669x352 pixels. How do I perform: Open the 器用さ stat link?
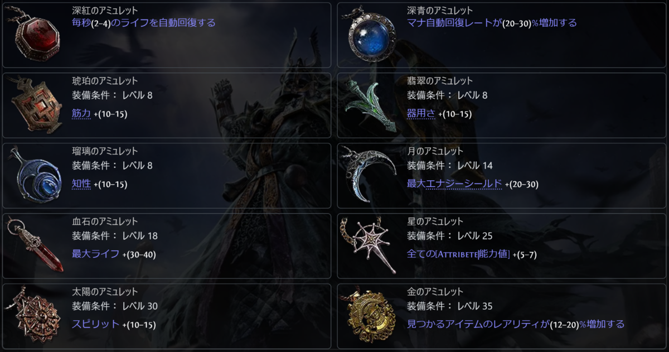click(x=421, y=113)
